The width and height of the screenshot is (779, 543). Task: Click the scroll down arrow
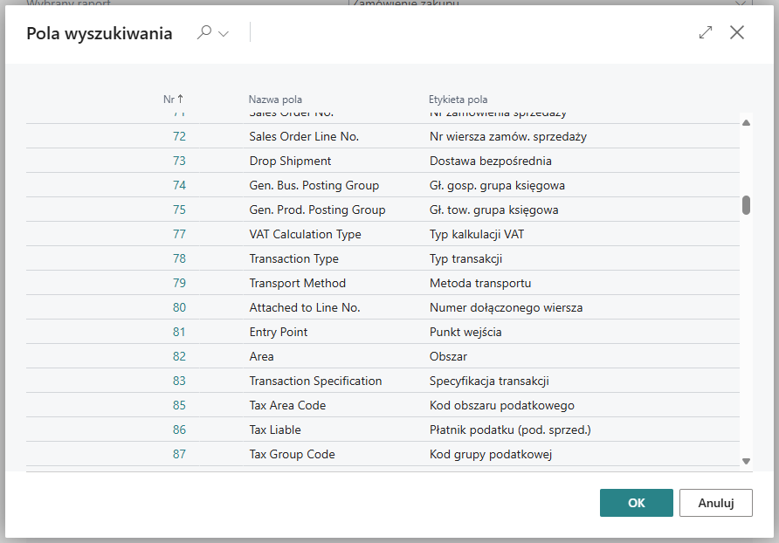[746, 461]
